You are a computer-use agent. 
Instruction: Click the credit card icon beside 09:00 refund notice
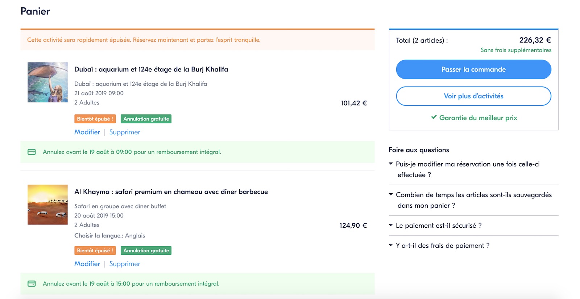[32, 152]
